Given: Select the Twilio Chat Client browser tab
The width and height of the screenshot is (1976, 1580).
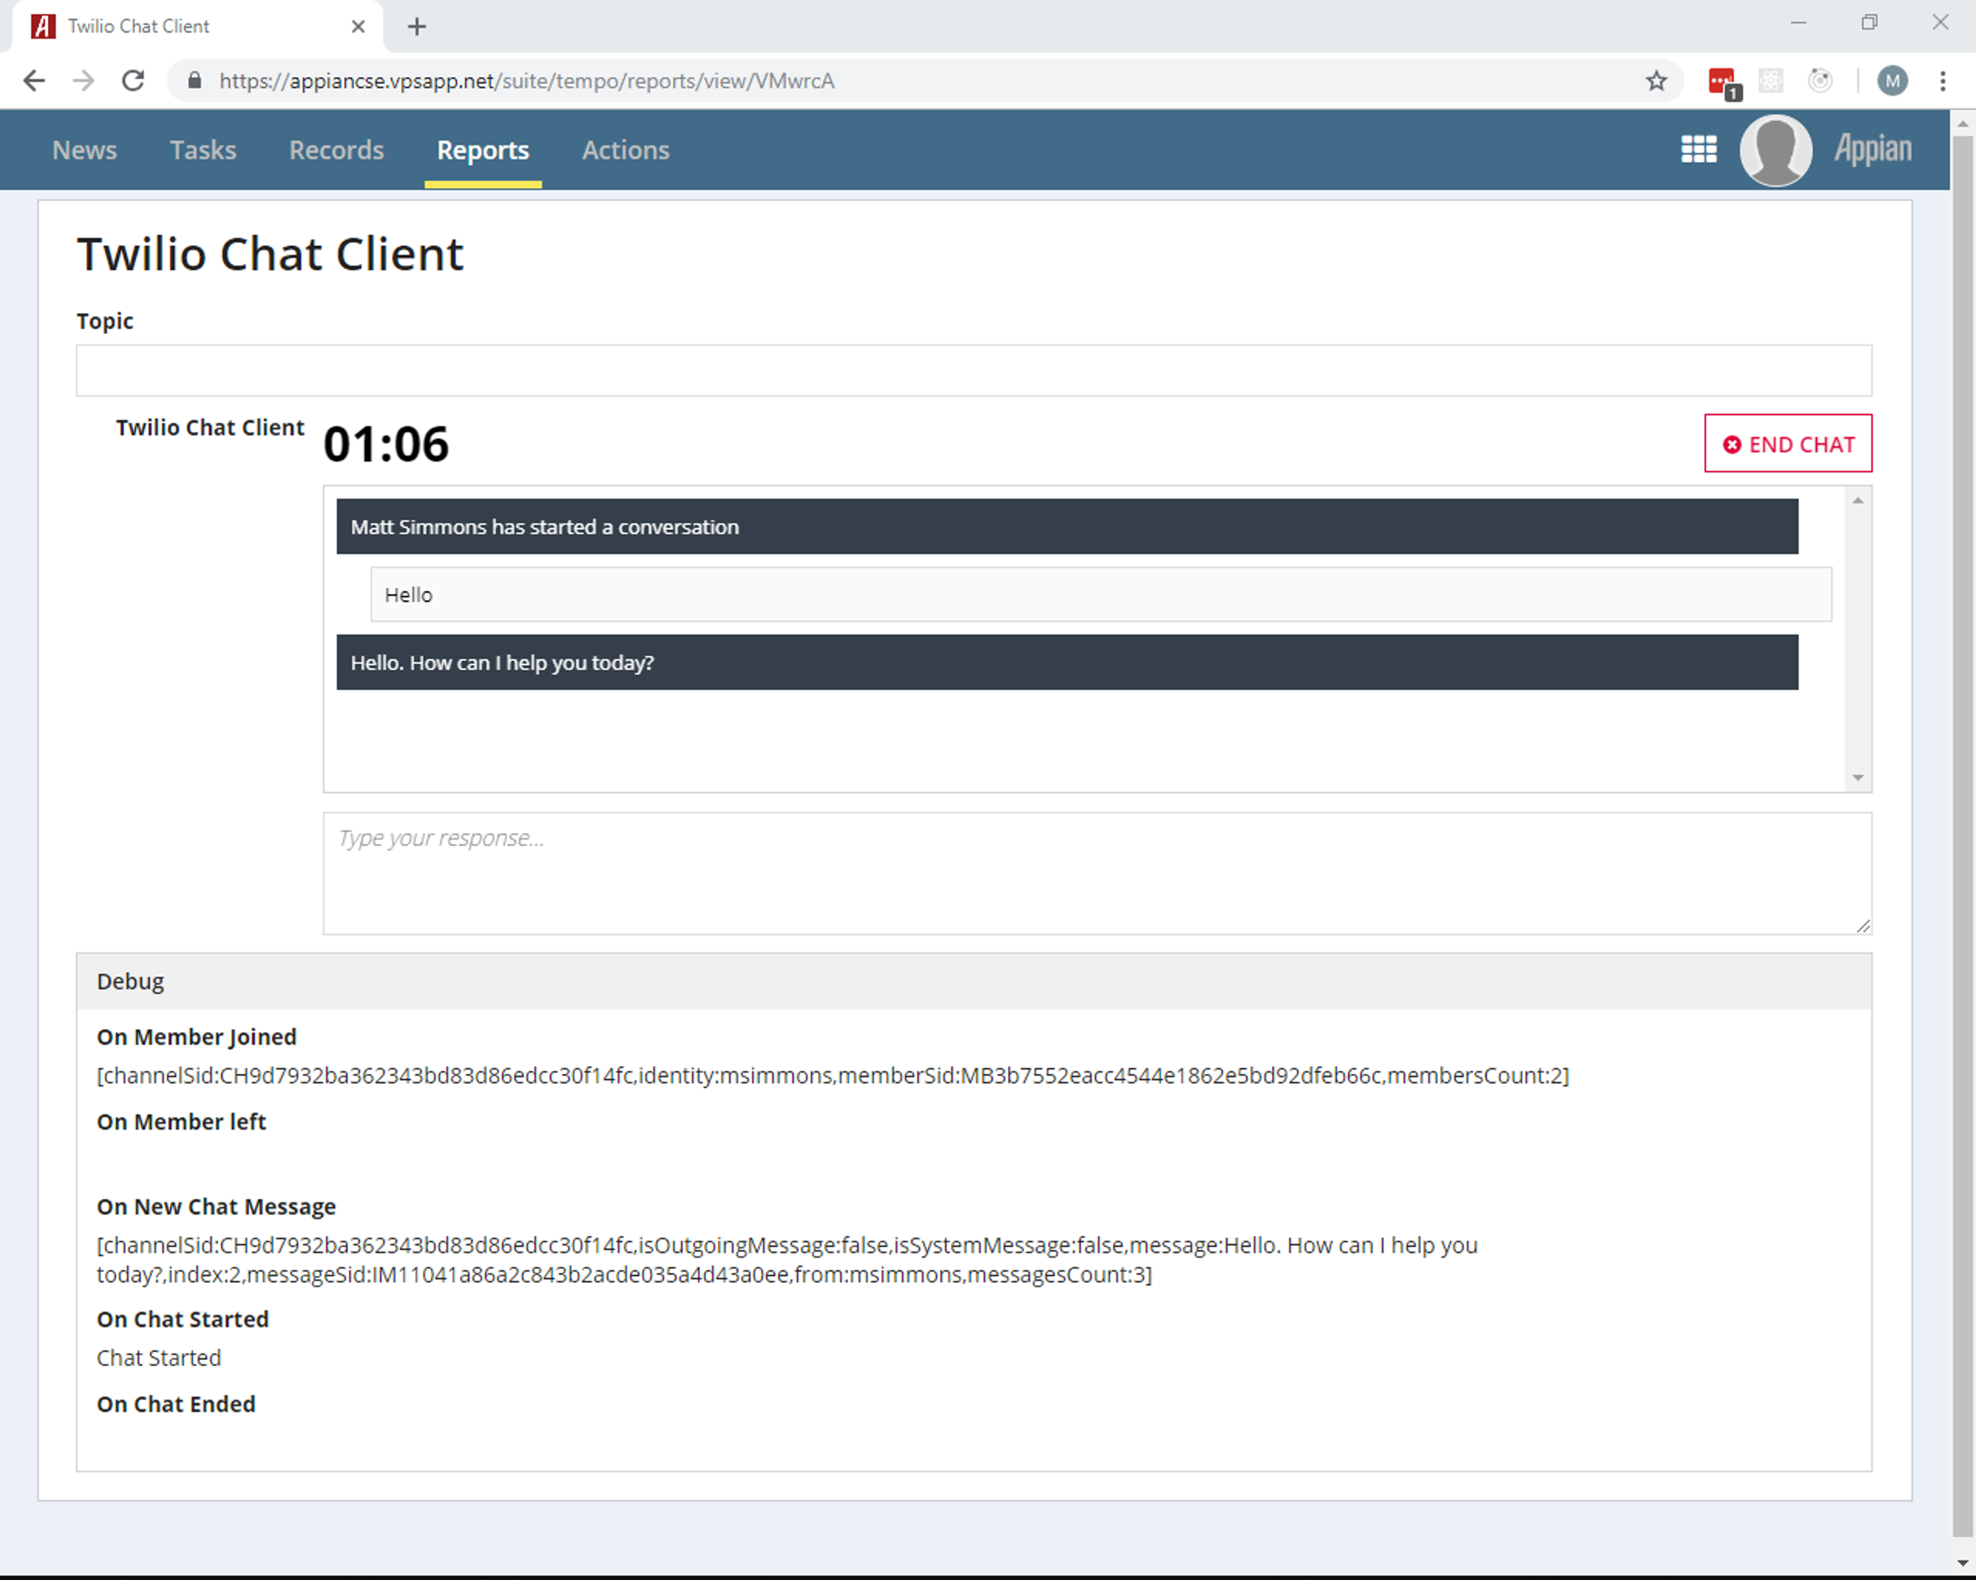Looking at the screenshot, I should (x=196, y=27).
